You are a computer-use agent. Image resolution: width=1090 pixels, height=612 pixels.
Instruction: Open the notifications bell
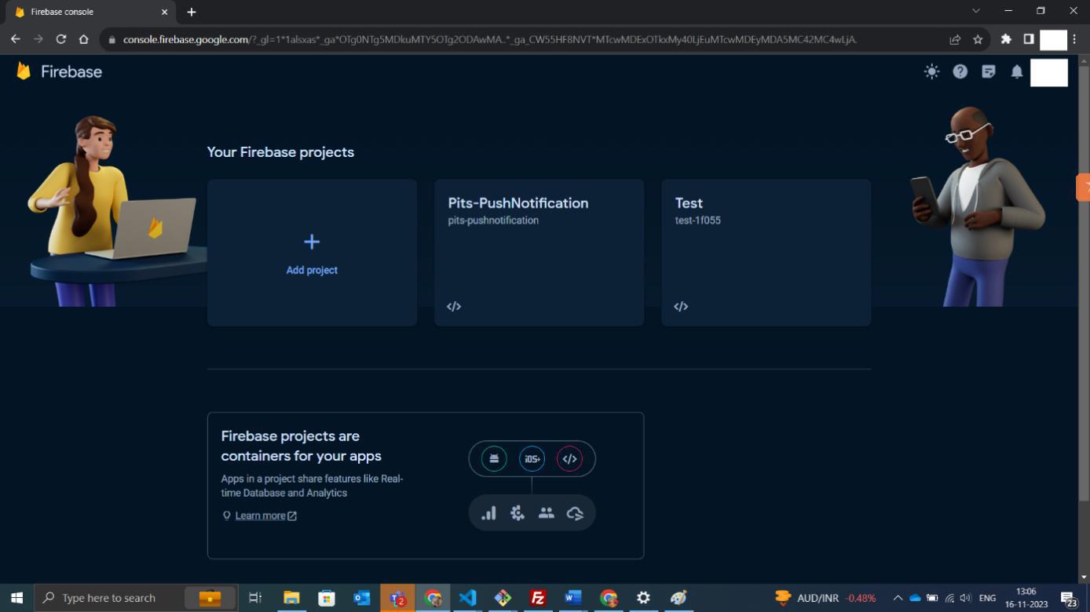(1017, 71)
